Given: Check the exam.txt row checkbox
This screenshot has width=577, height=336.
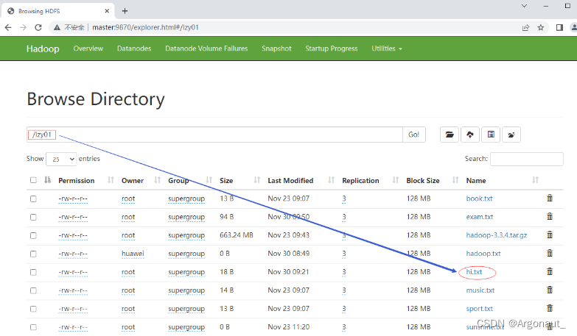Looking at the screenshot, I should [33, 217].
